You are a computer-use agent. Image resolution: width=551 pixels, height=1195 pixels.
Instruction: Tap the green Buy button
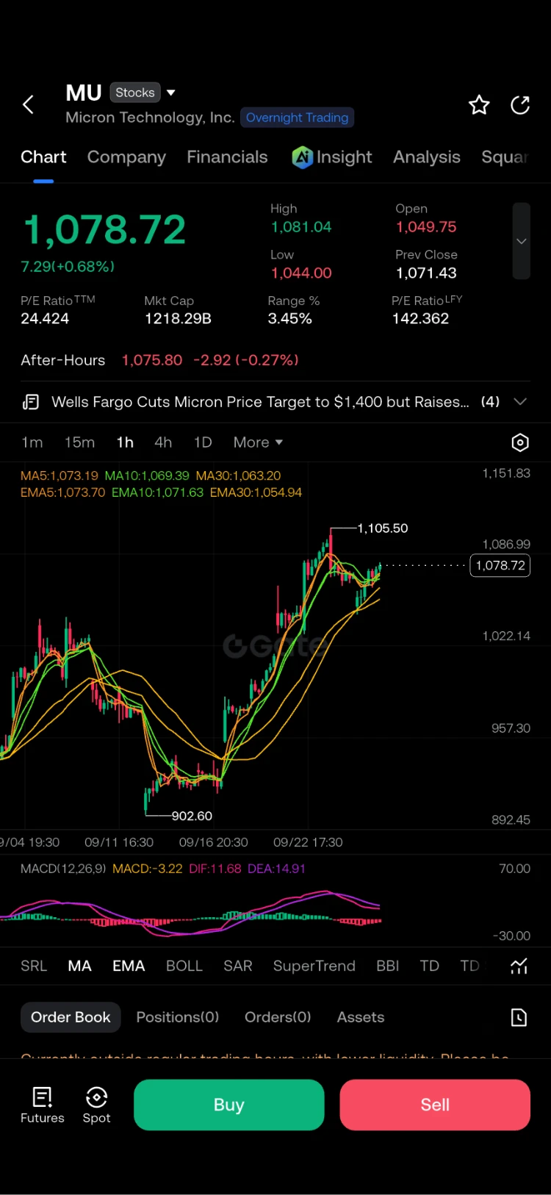click(x=228, y=1105)
